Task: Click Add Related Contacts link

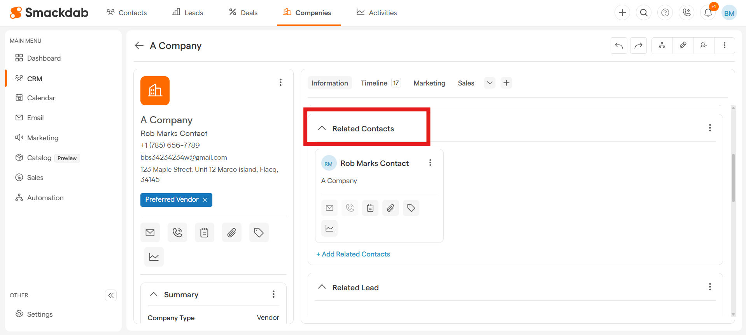Action: [353, 254]
